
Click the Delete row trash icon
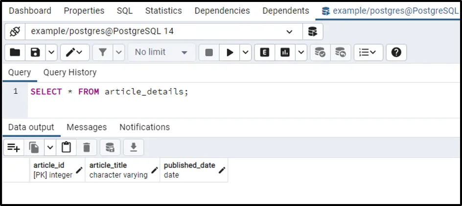pos(87,147)
